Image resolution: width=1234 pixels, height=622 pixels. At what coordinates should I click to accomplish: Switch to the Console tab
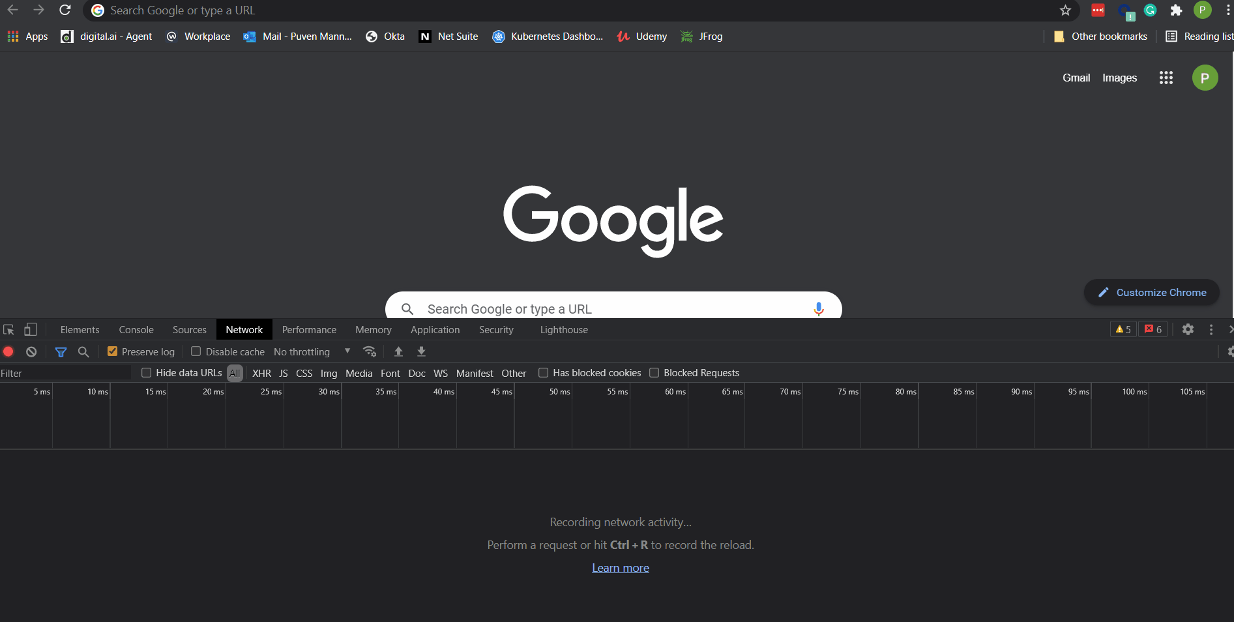point(136,330)
